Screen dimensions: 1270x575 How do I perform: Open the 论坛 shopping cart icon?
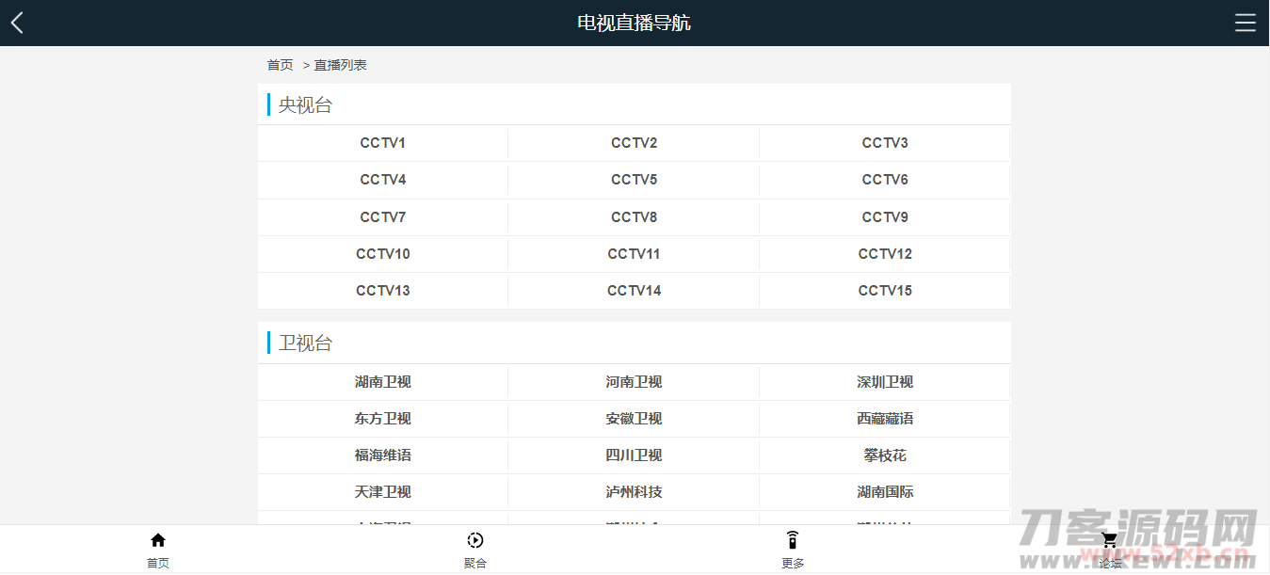[x=1109, y=539]
